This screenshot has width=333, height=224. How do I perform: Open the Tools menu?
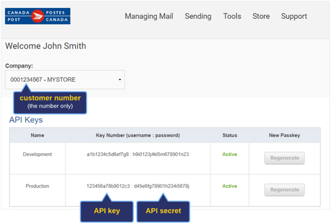tap(232, 16)
